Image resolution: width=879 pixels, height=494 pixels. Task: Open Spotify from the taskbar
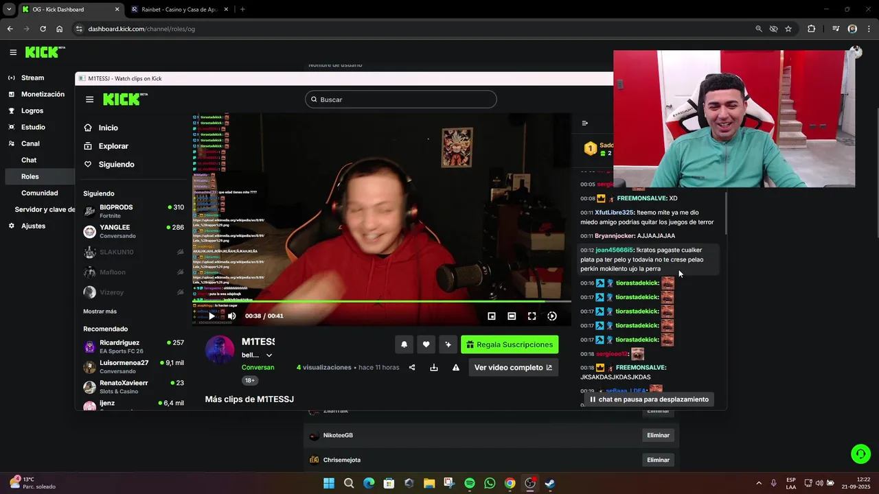pyautogui.click(x=470, y=483)
